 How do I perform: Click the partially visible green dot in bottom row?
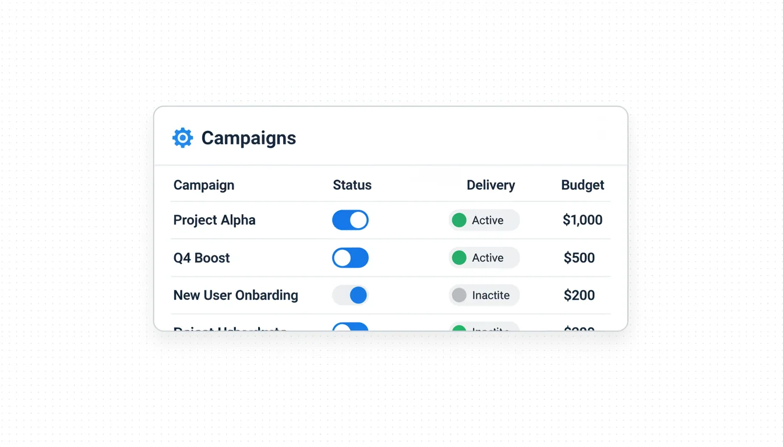[x=459, y=328]
